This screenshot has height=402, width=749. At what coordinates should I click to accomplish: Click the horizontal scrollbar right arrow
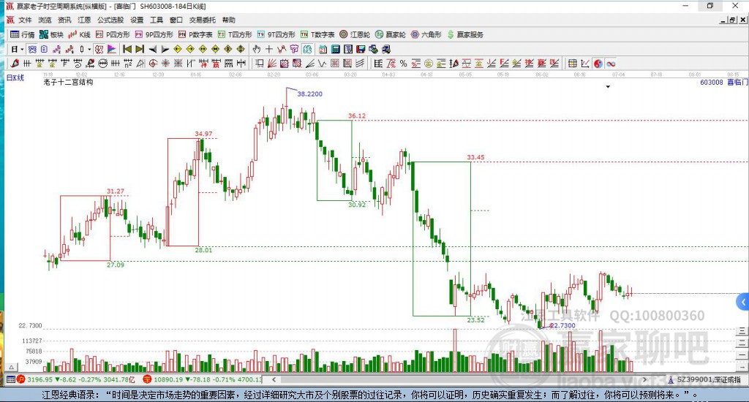(645, 379)
